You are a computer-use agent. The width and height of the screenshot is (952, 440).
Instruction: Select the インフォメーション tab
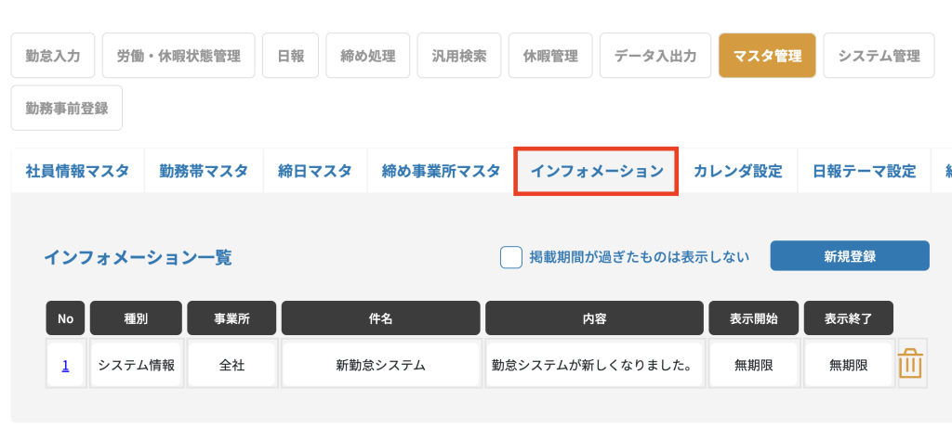pos(596,172)
